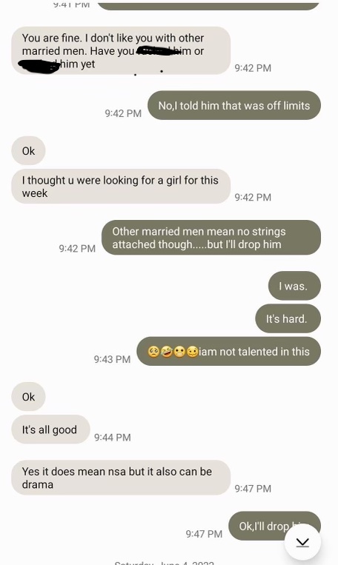Tap the grimacing emoji
This screenshot has height=565, width=338.
(x=179, y=351)
